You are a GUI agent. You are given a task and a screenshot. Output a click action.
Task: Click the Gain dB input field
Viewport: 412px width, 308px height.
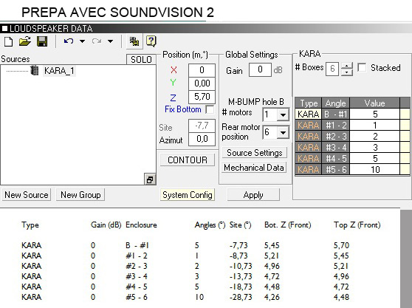[x=260, y=69]
